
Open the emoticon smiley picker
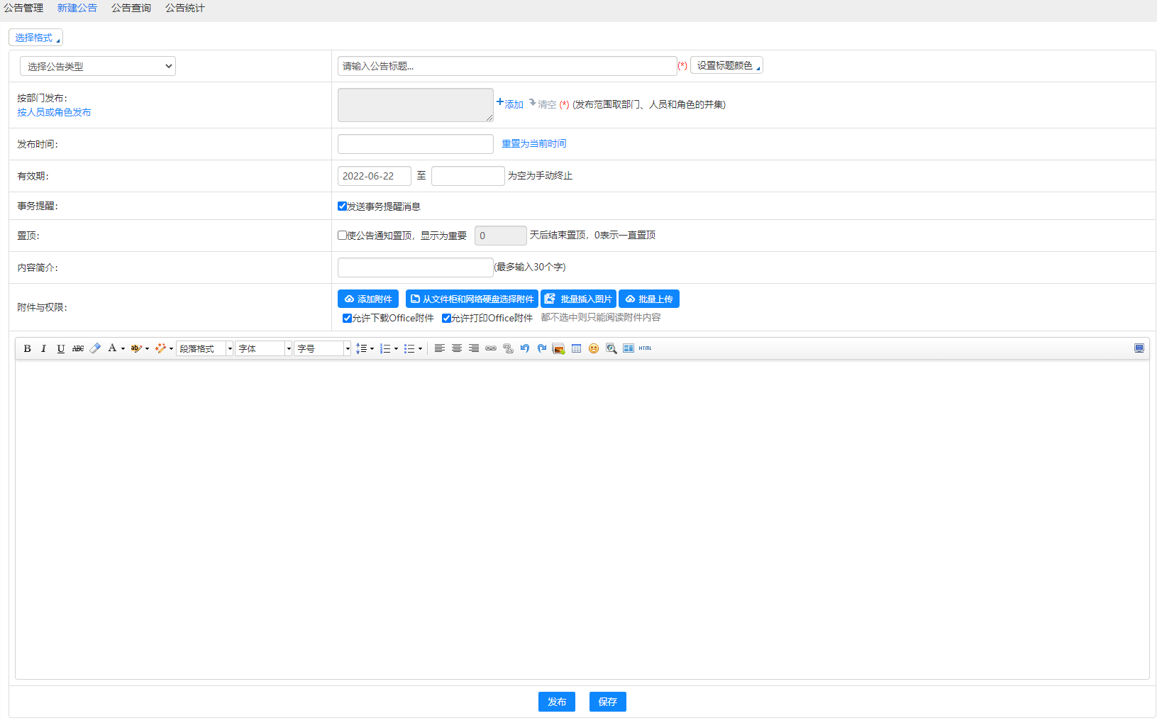(x=594, y=348)
